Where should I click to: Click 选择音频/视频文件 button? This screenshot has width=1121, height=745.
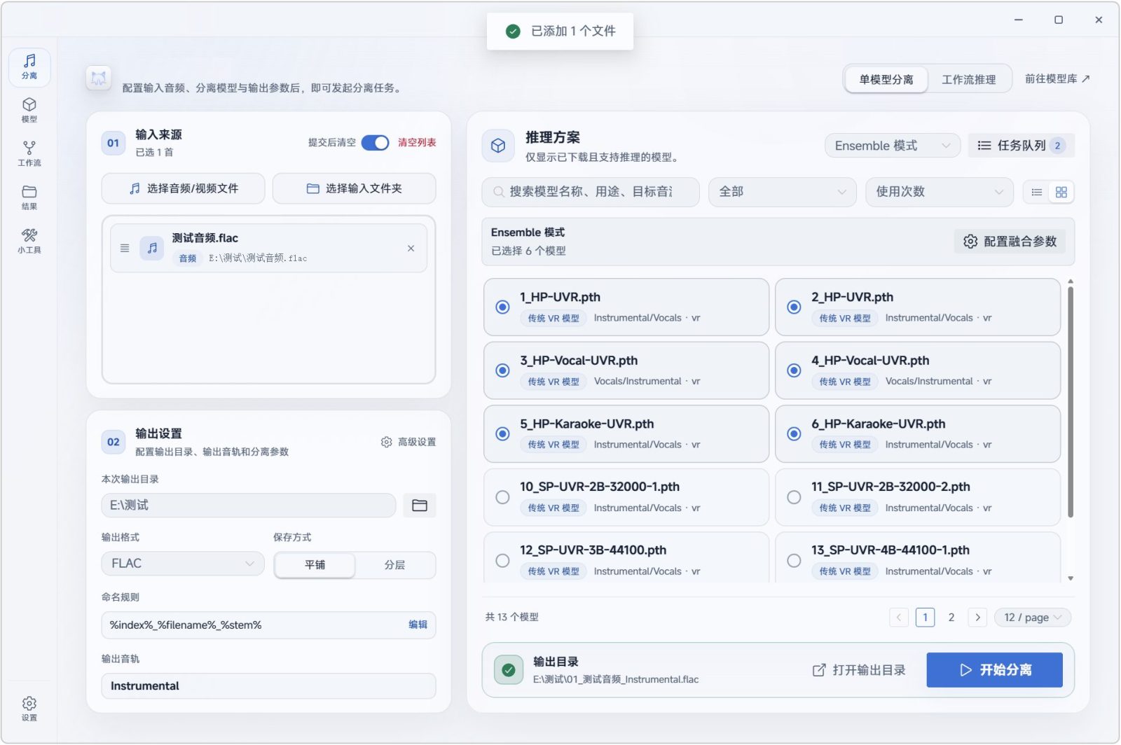click(x=184, y=189)
